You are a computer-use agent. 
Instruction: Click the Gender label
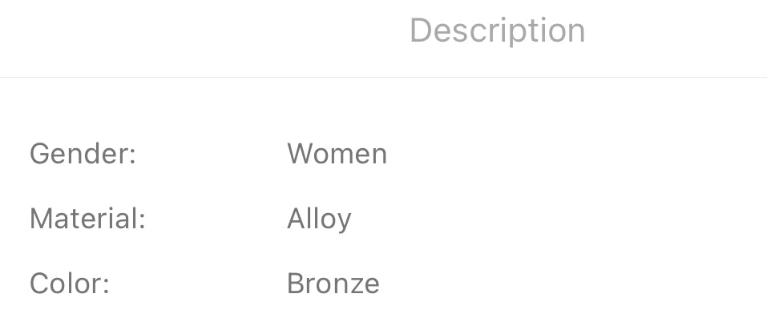(83, 154)
